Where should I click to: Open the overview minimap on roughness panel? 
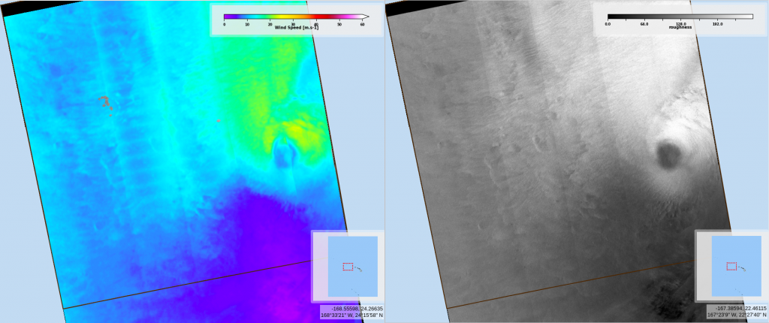coord(732,267)
